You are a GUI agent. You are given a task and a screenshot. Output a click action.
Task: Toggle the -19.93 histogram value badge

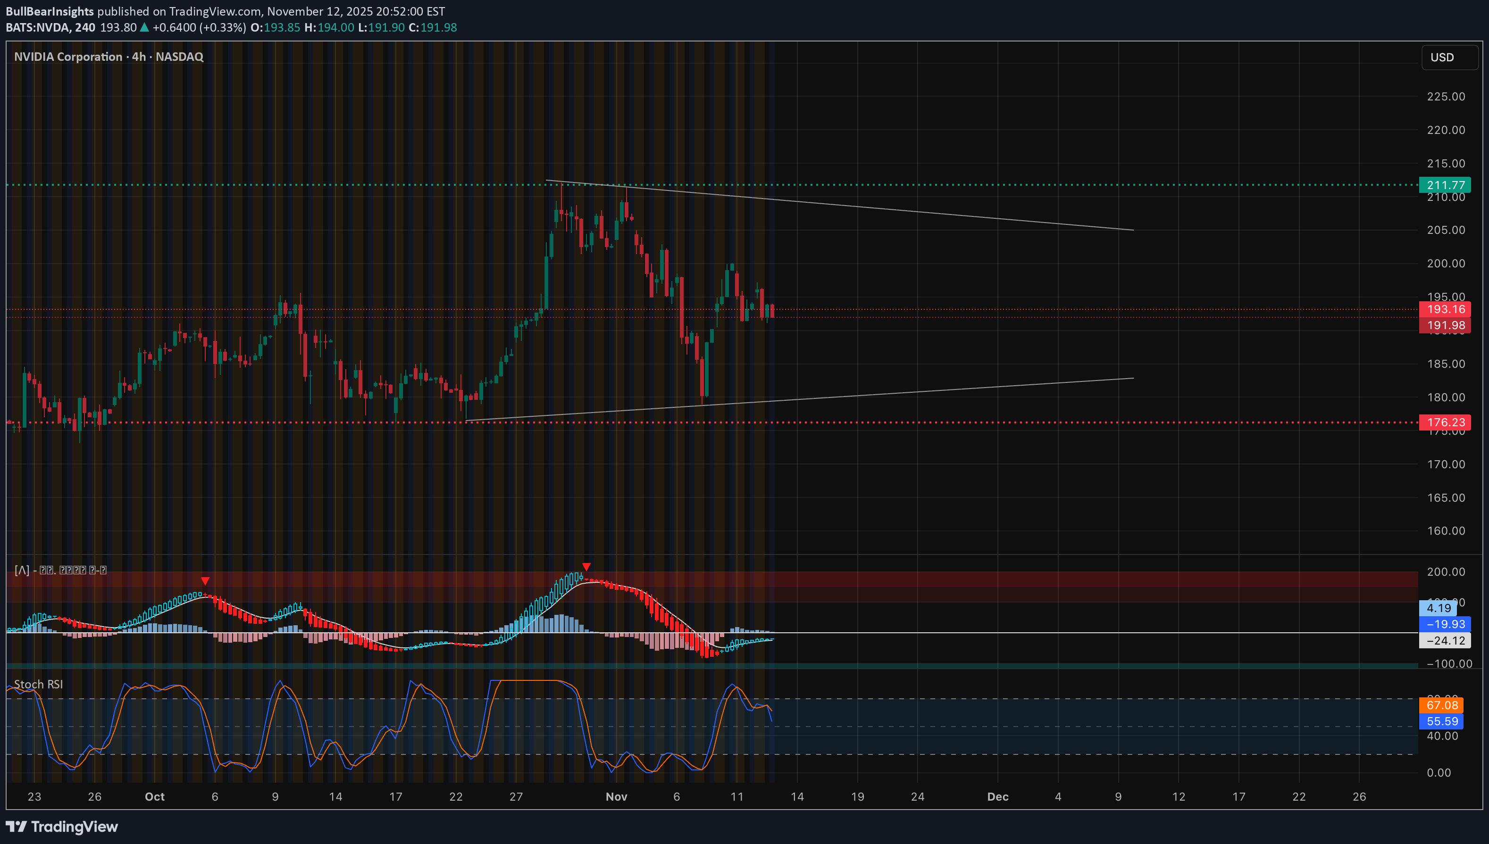[x=1443, y=624]
